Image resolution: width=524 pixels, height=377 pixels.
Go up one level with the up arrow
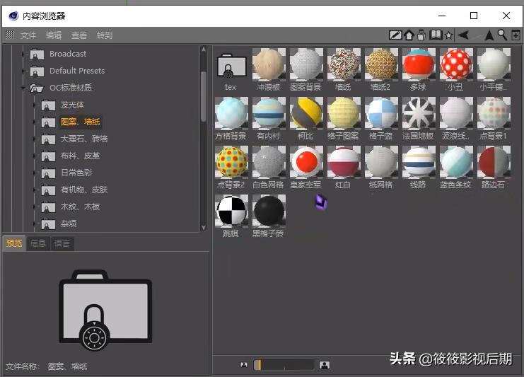489,35
